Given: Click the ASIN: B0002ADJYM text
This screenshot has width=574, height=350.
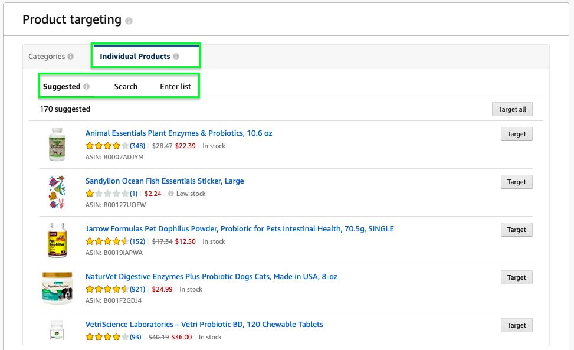Looking at the screenshot, I should coord(114,157).
